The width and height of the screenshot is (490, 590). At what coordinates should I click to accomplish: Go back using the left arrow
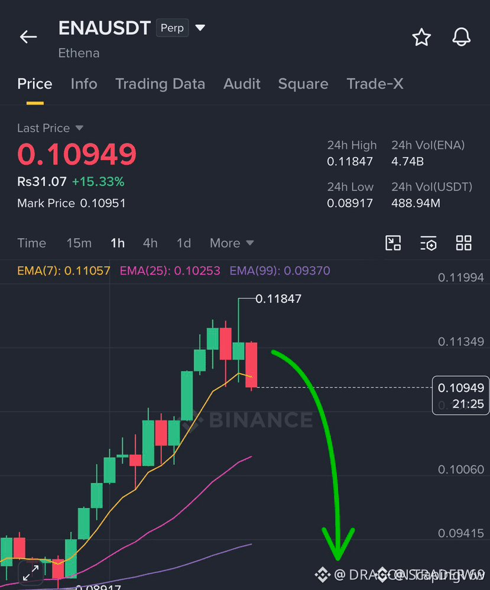pyautogui.click(x=28, y=37)
